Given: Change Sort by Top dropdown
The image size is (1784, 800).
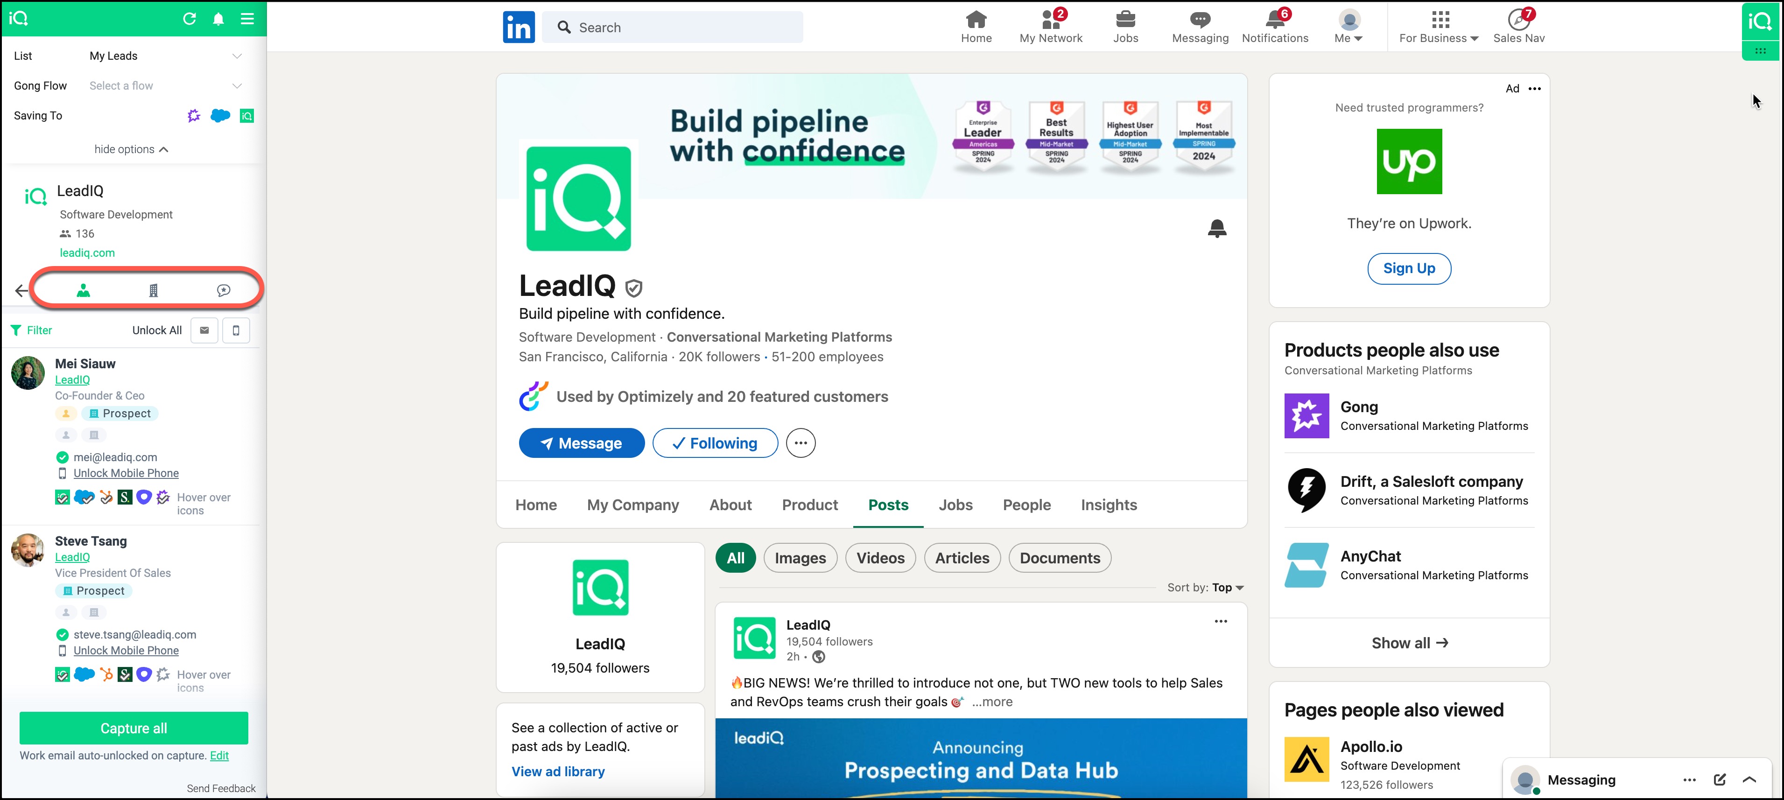Looking at the screenshot, I should [1227, 587].
